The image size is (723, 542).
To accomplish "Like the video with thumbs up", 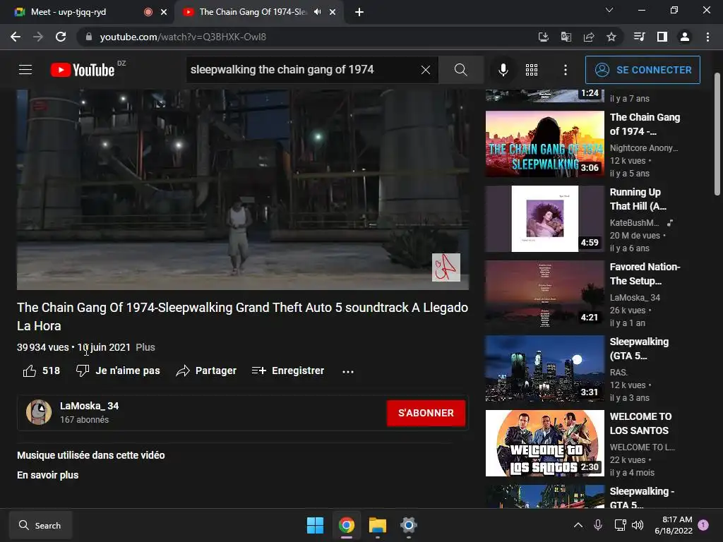I will click(42, 371).
